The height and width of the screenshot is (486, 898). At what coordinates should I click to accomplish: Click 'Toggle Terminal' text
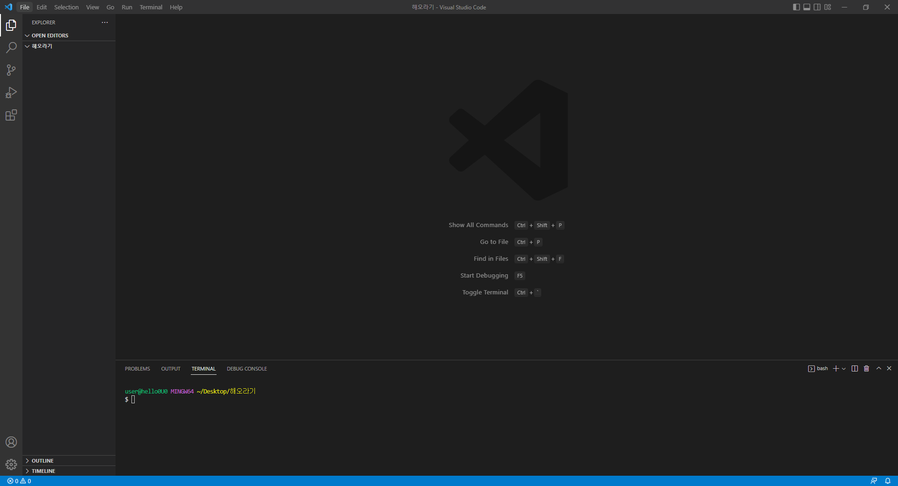[x=485, y=293]
